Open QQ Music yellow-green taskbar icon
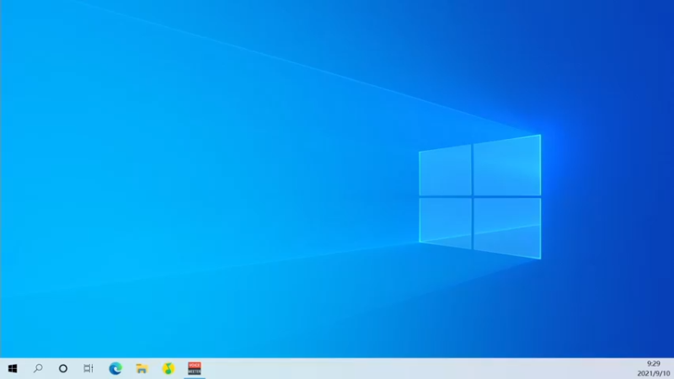The image size is (674, 379). (x=168, y=368)
